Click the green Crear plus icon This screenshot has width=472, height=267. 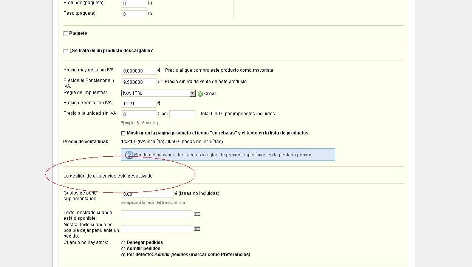[200, 94]
